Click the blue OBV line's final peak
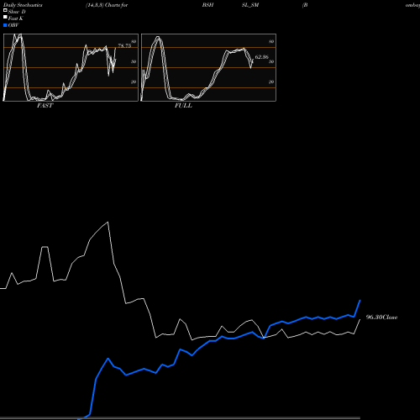This screenshot has width=420, height=420. (360, 300)
